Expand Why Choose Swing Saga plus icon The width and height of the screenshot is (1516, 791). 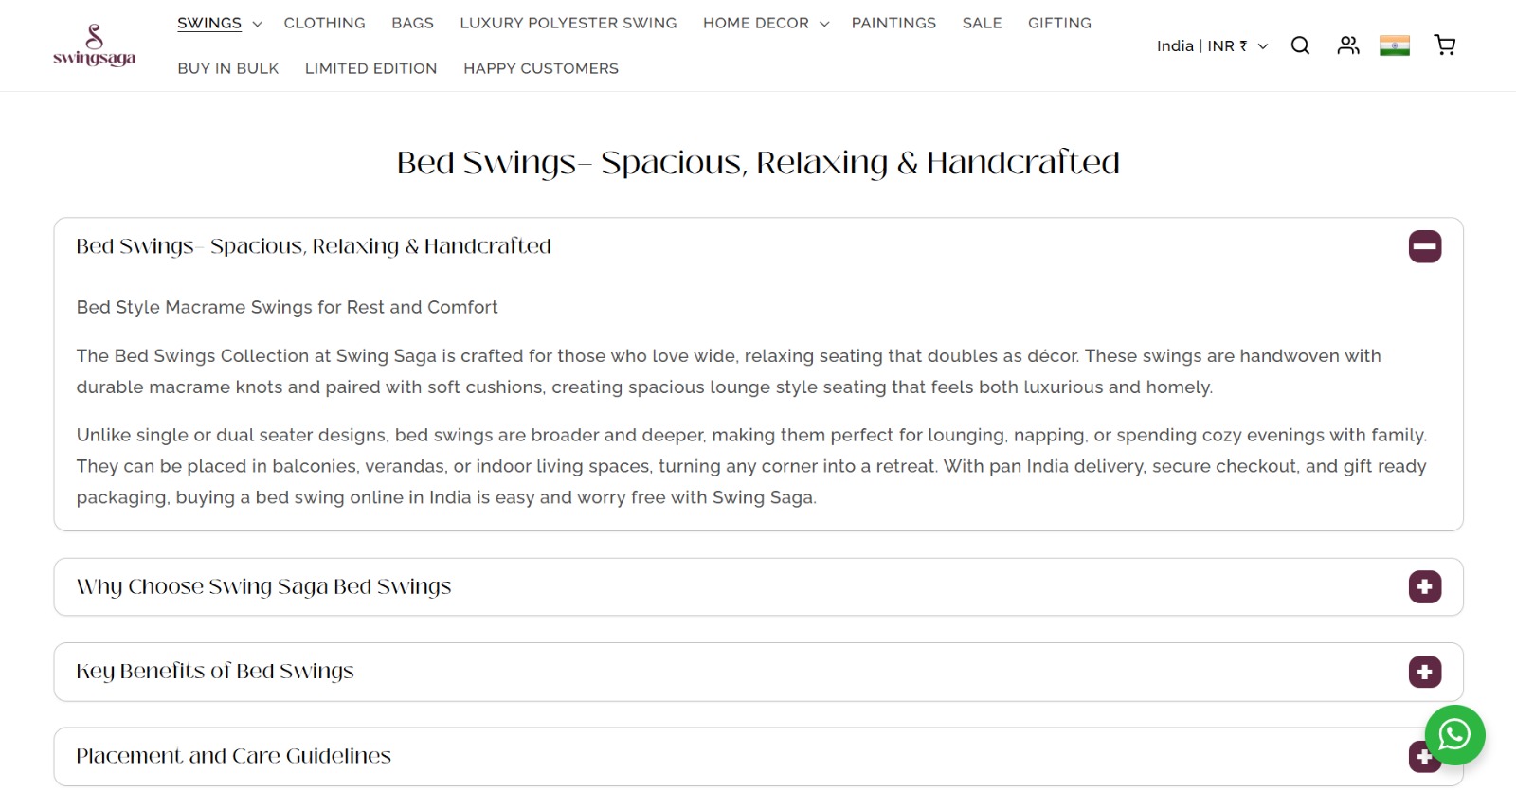point(1424,587)
